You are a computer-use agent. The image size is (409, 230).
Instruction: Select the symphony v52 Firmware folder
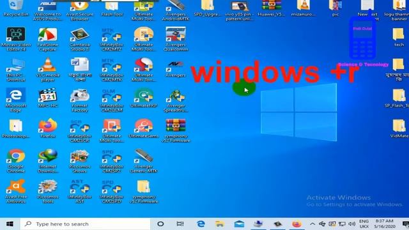(143, 191)
